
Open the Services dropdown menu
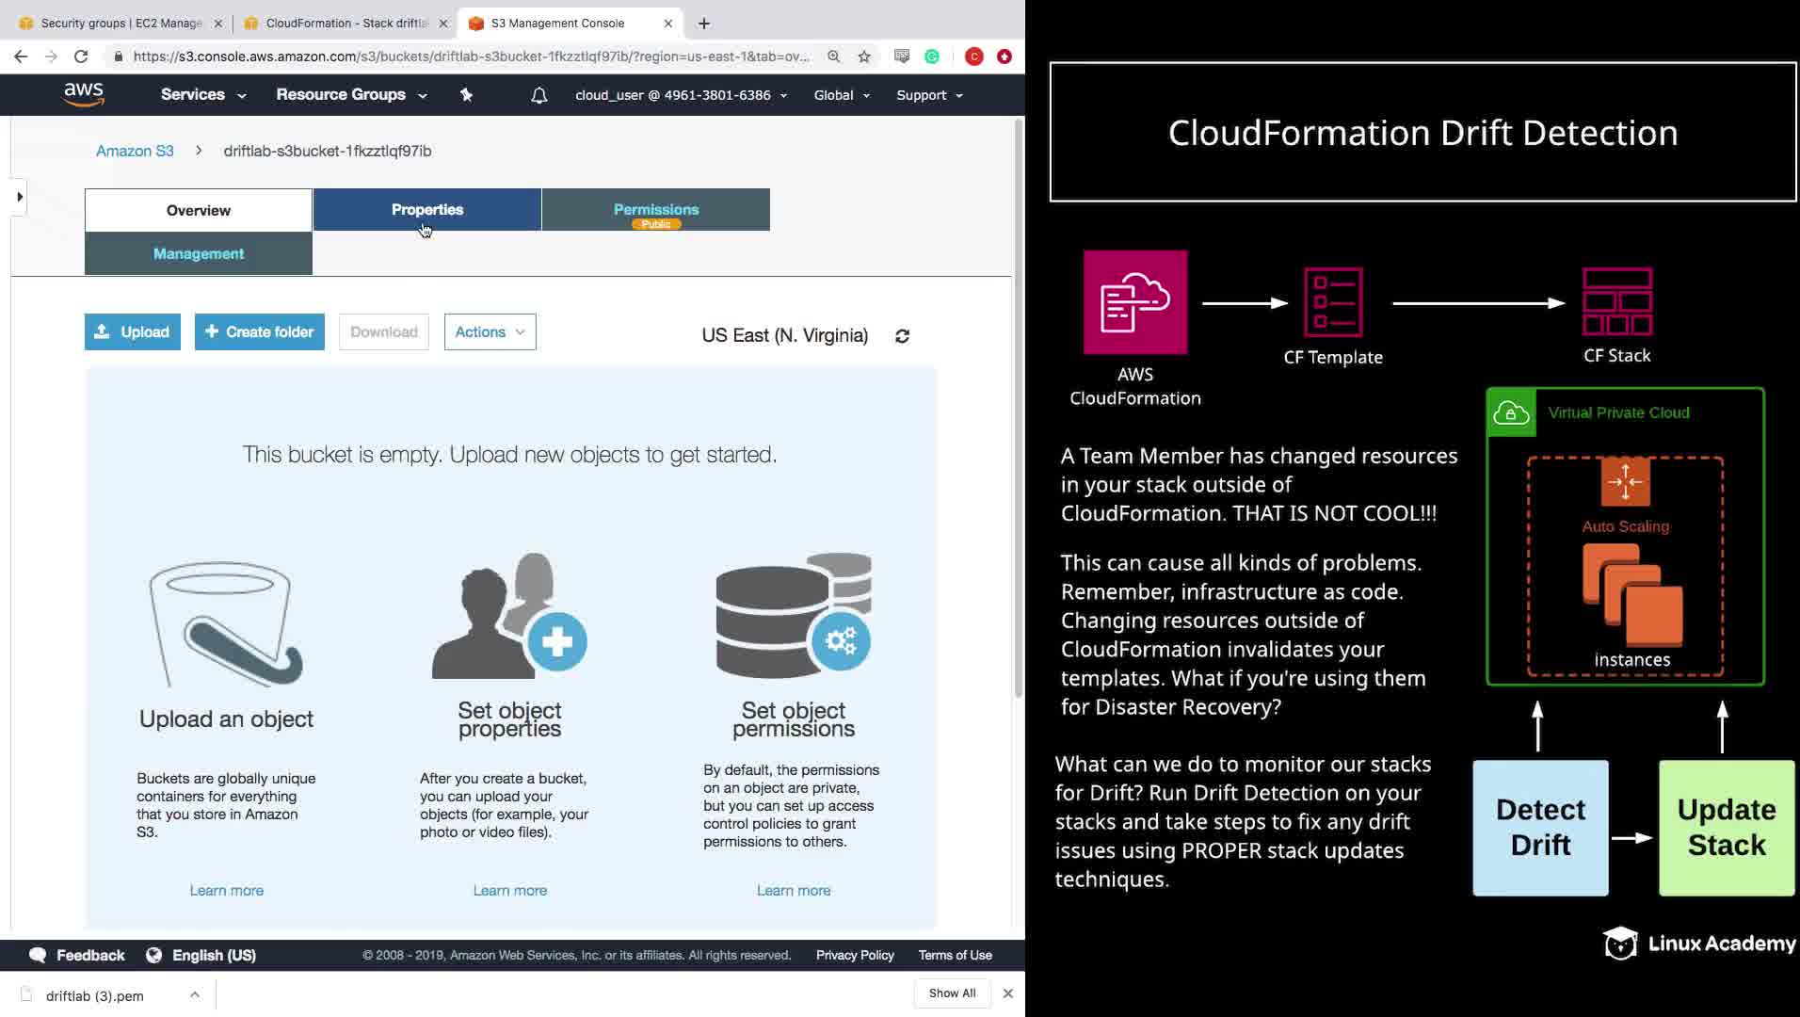pyautogui.click(x=203, y=95)
